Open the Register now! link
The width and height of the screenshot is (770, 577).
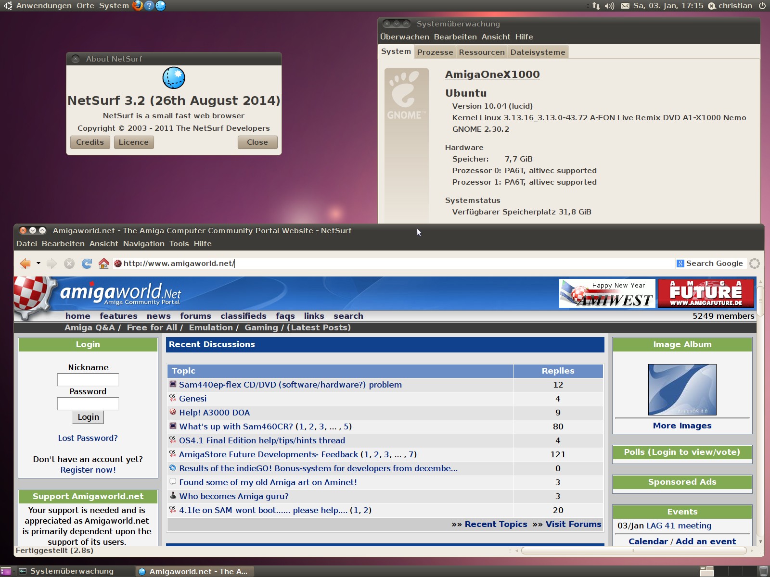[x=88, y=470]
